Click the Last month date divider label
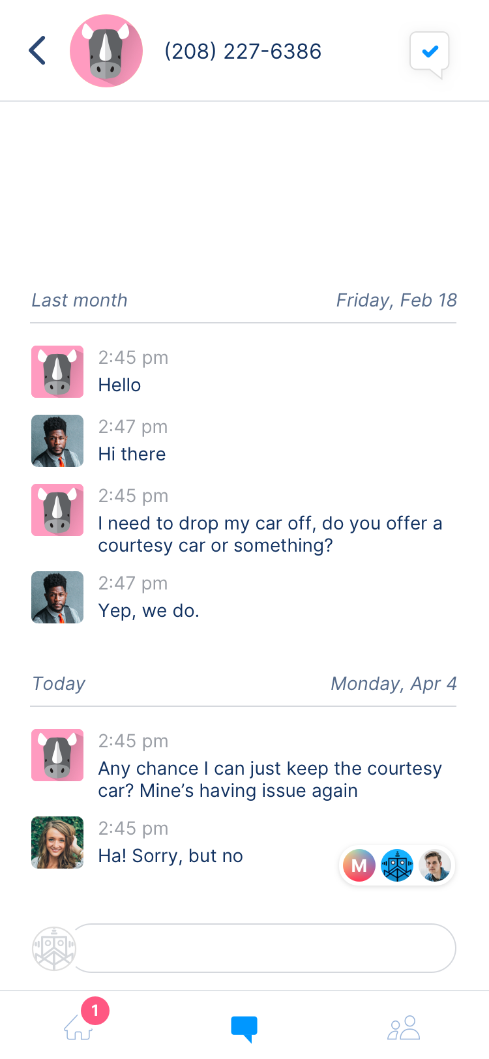This screenshot has height=1059, width=489. pyautogui.click(x=80, y=301)
